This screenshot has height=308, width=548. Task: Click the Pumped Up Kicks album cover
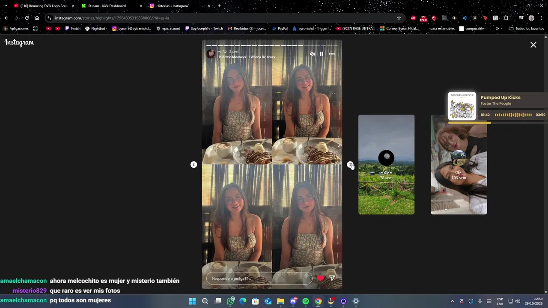click(x=462, y=106)
